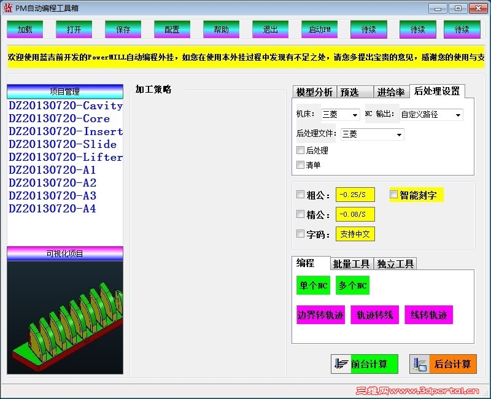Open the 配置 configuration button
491x399 pixels.
pos(172,29)
